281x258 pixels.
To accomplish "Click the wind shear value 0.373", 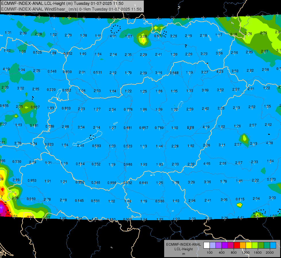I will [x=271, y=179].
